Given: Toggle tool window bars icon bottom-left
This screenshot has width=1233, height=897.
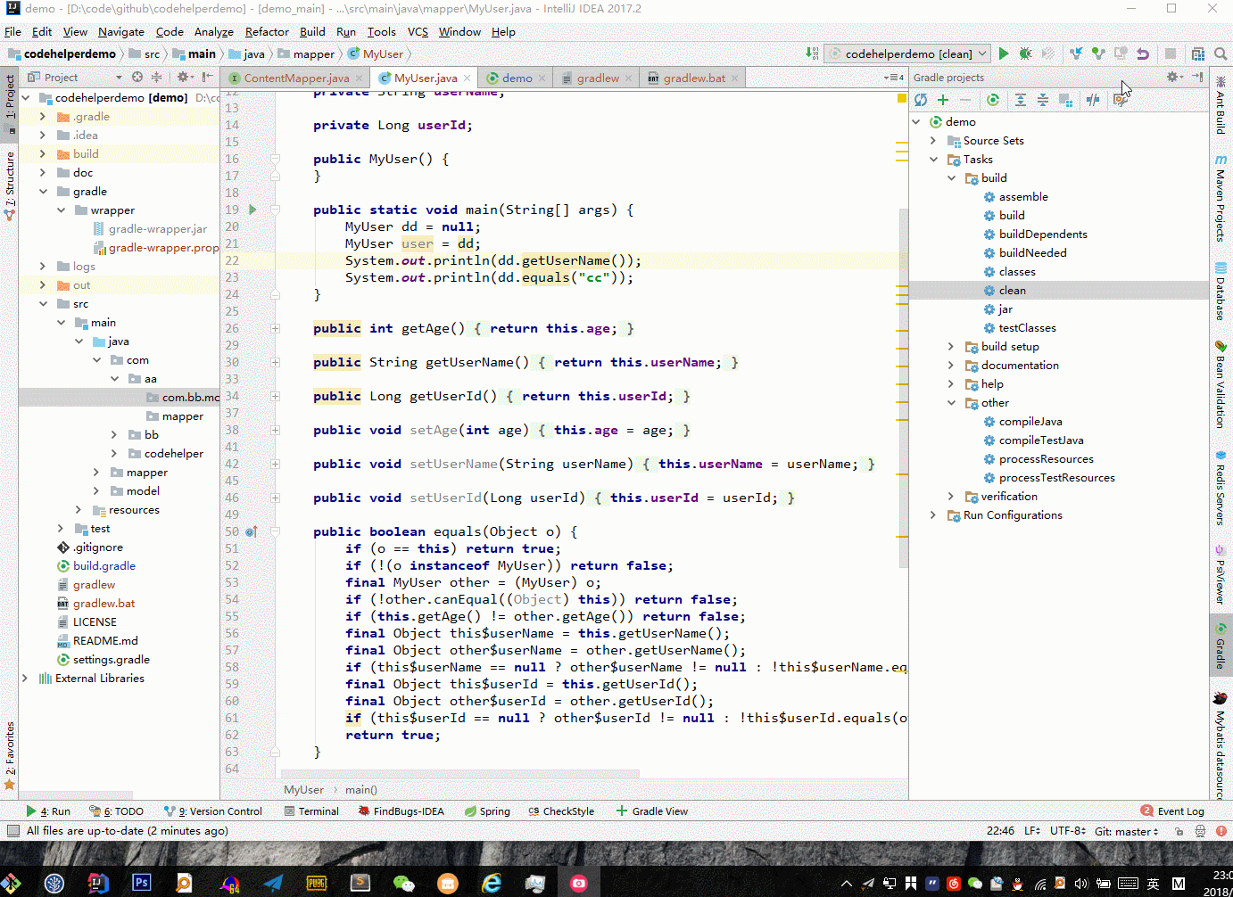Looking at the screenshot, I should click(x=12, y=831).
